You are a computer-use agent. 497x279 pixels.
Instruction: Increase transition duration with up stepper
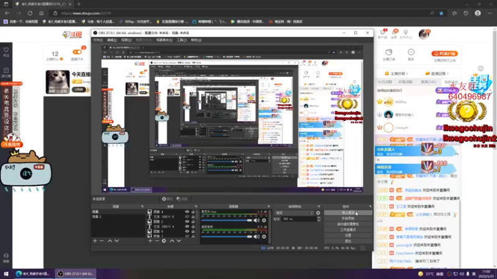click(x=319, y=218)
